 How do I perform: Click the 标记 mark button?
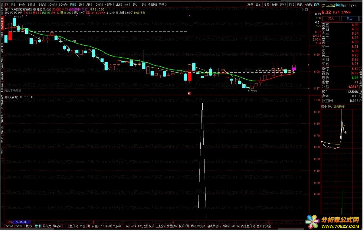click(299, 5)
